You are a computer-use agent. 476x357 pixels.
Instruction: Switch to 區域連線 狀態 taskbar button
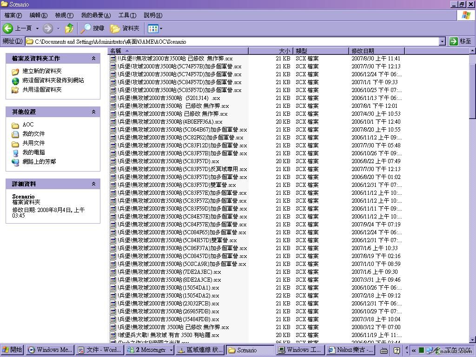point(200,350)
